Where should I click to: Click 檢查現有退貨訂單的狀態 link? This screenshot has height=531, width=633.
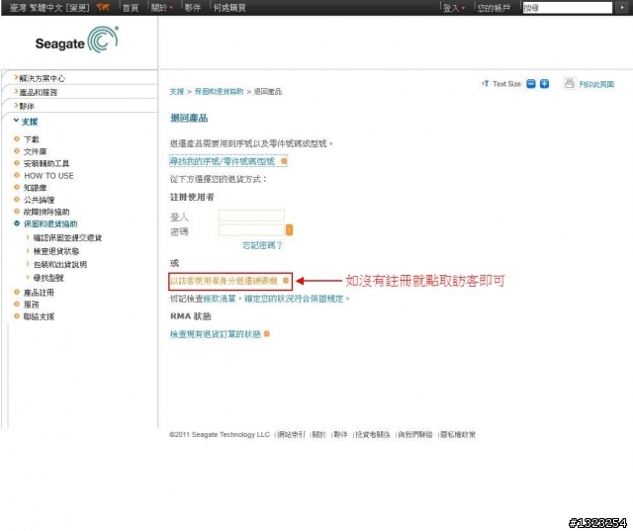point(216,334)
